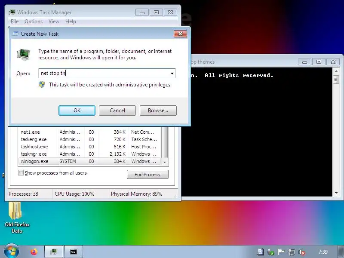Select the taskmgr.exe process row

click(90, 154)
